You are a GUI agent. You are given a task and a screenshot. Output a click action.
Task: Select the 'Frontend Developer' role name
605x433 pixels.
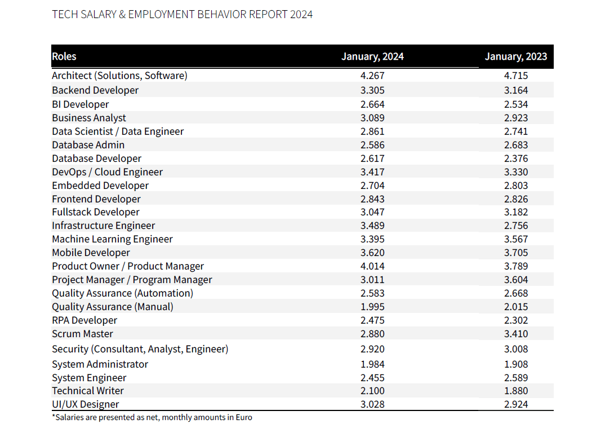coord(96,200)
